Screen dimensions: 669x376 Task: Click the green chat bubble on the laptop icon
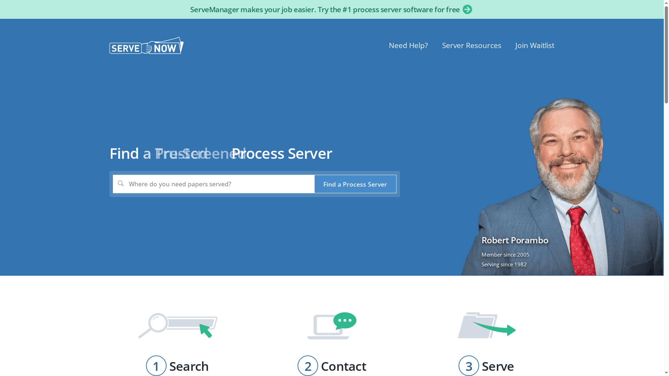click(x=345, y=320)
